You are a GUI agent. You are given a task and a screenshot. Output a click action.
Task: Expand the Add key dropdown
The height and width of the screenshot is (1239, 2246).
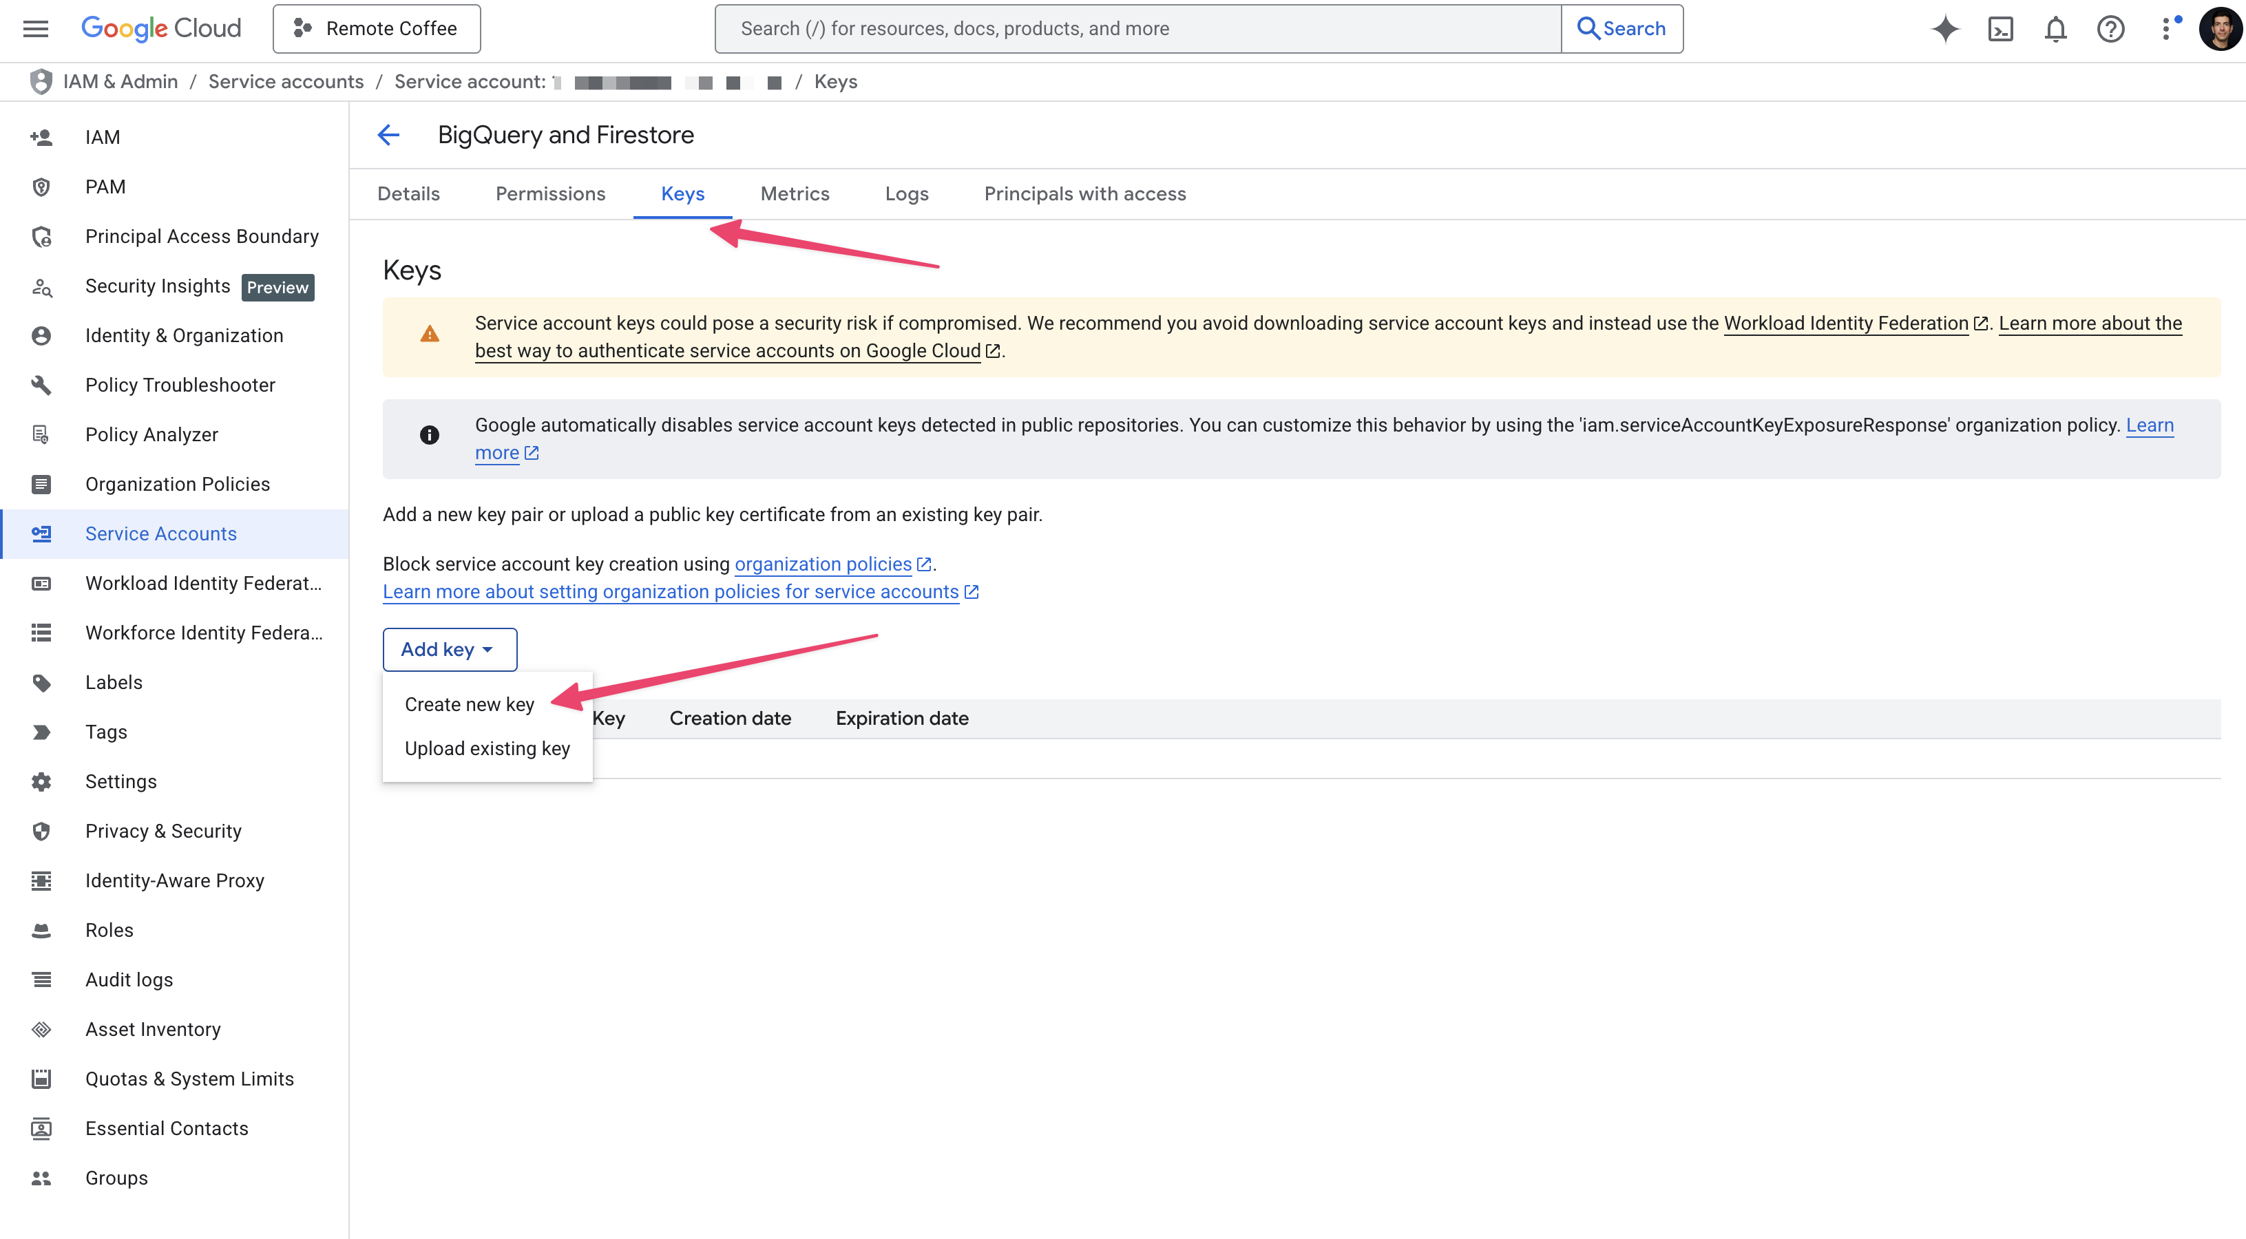tap(449, 650)
